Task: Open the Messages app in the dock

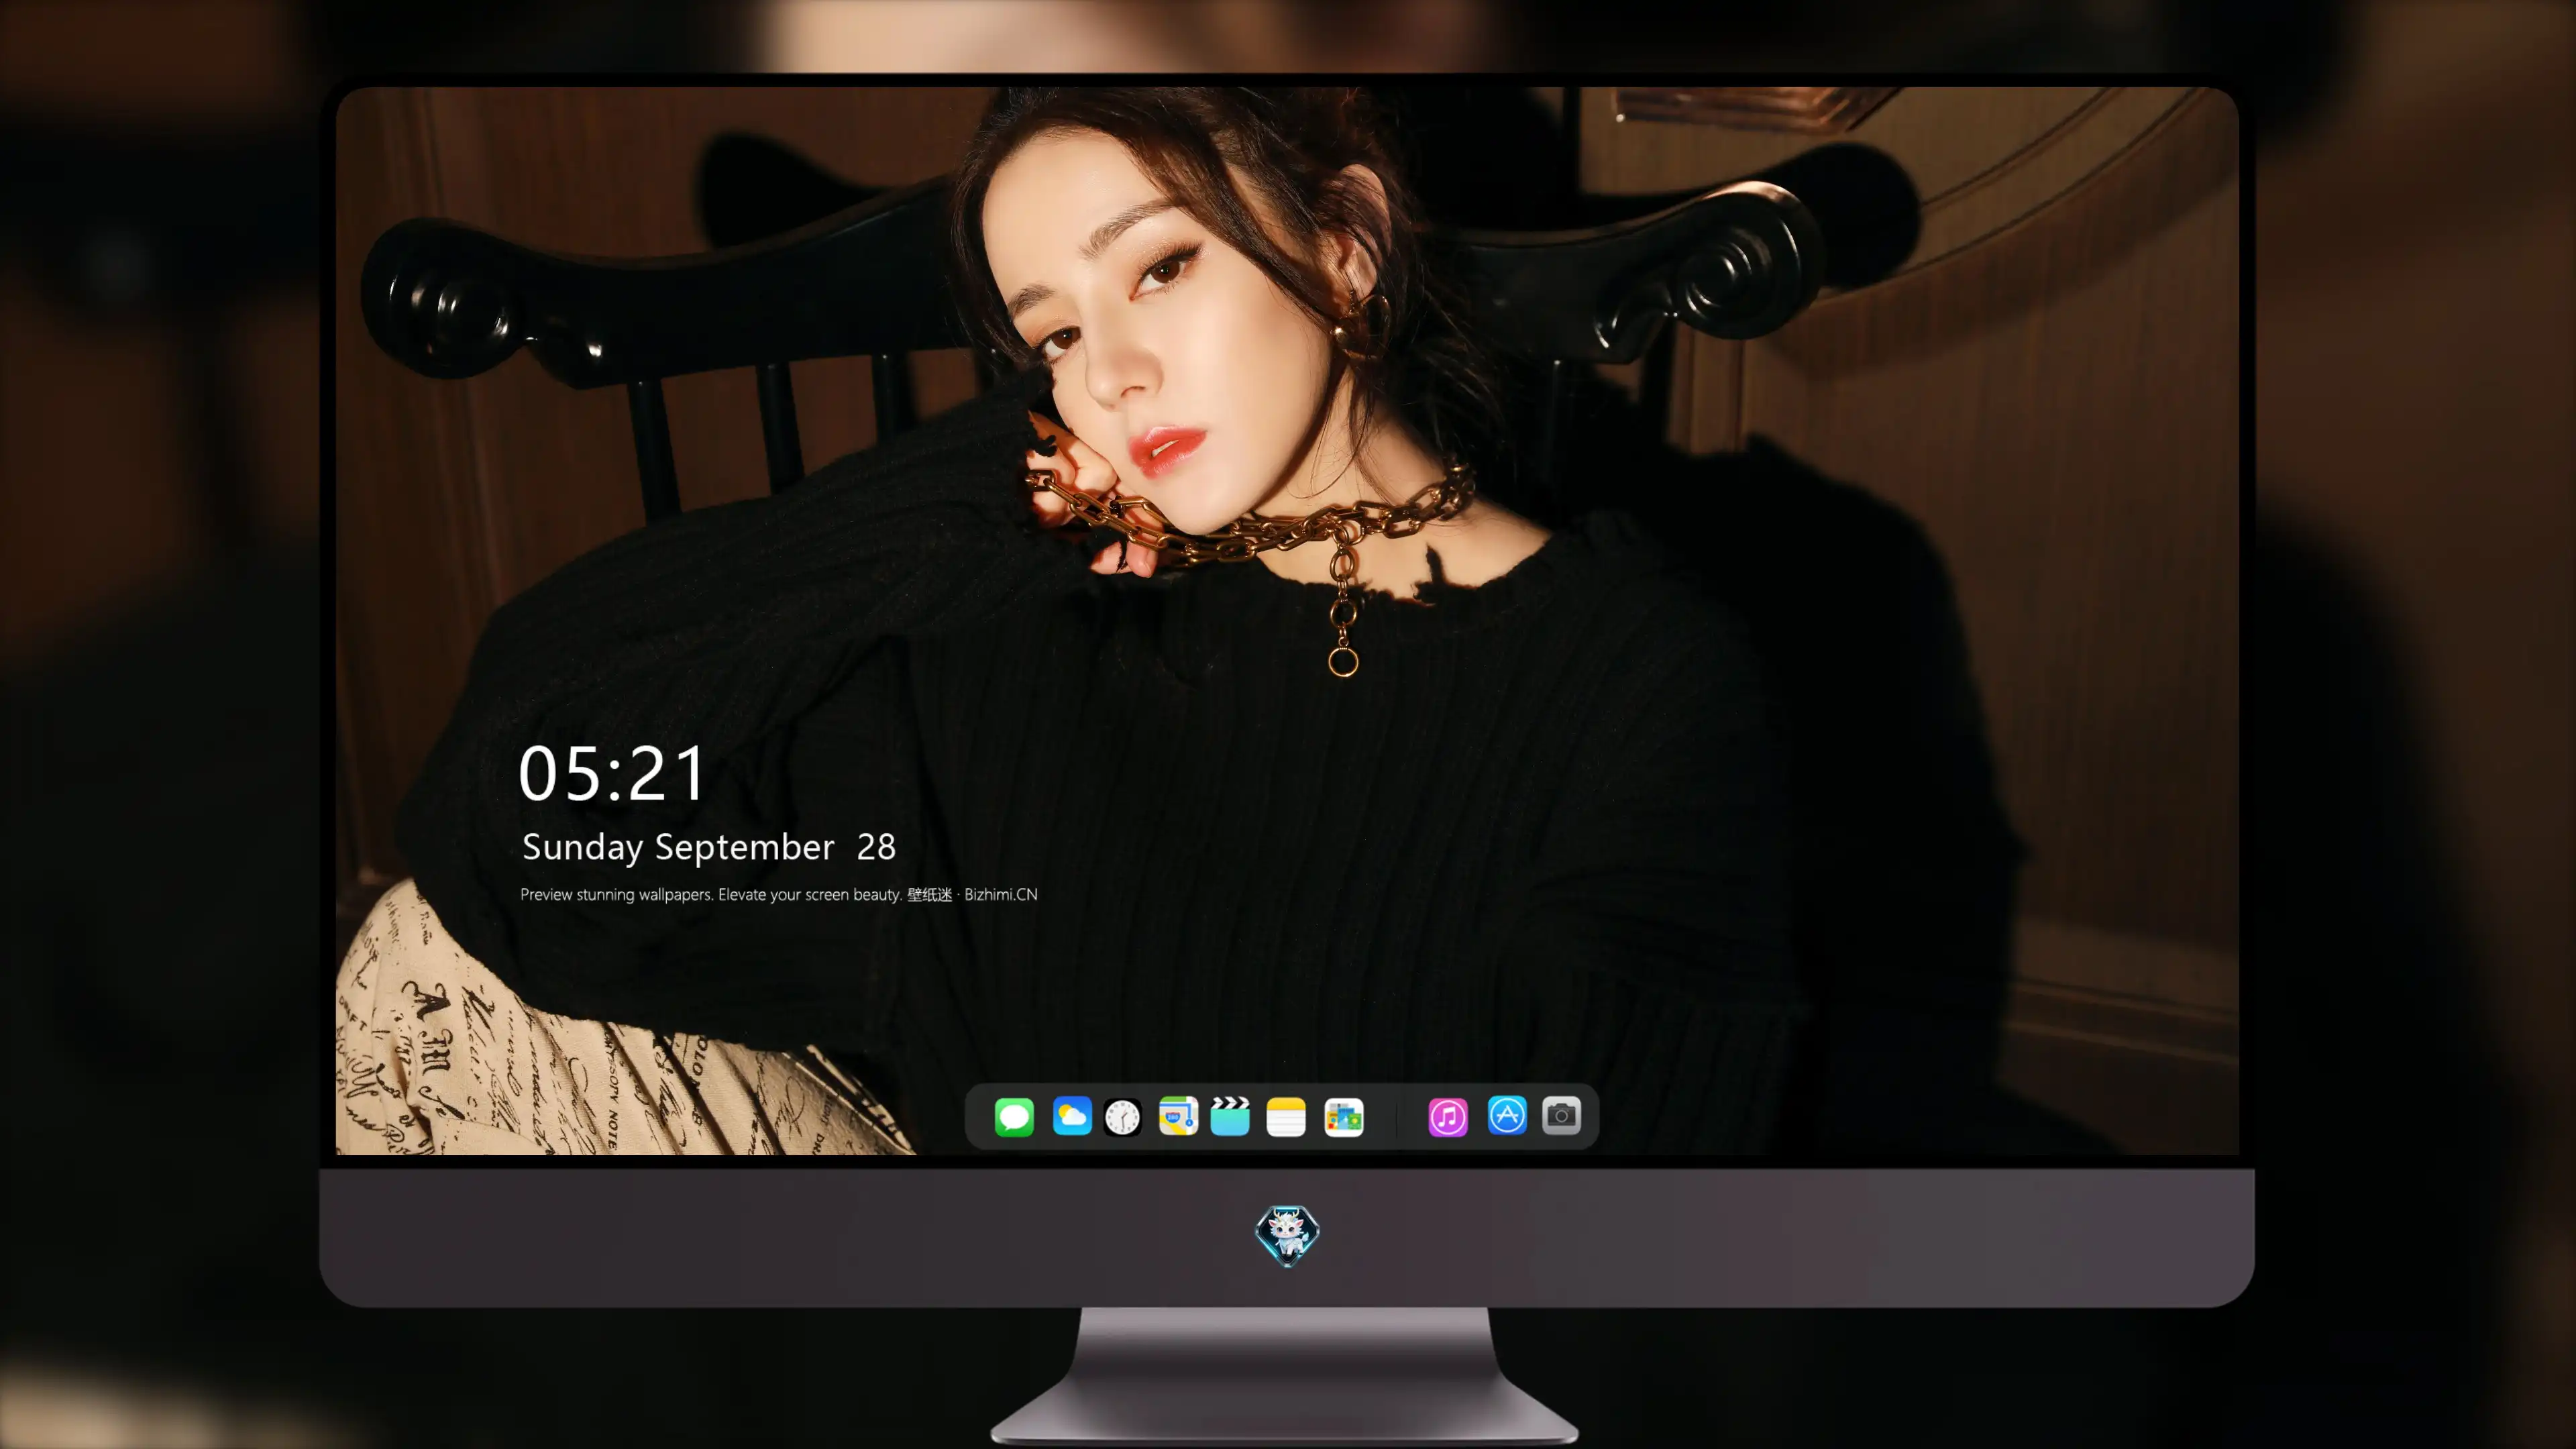Action: tap(1014, 1116)
